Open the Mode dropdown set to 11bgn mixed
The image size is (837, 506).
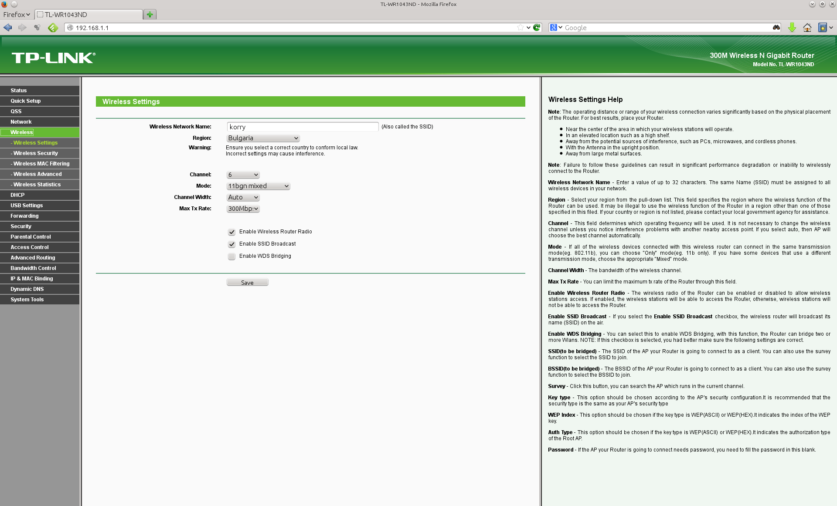click(258, 186)
